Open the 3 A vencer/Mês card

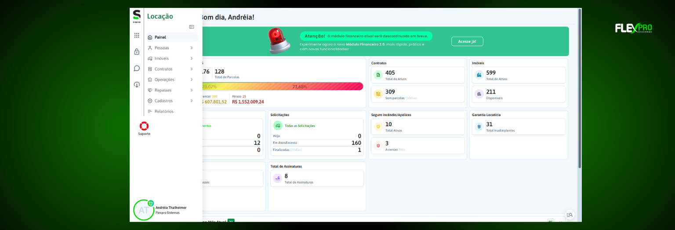click(x=418, y=146)
